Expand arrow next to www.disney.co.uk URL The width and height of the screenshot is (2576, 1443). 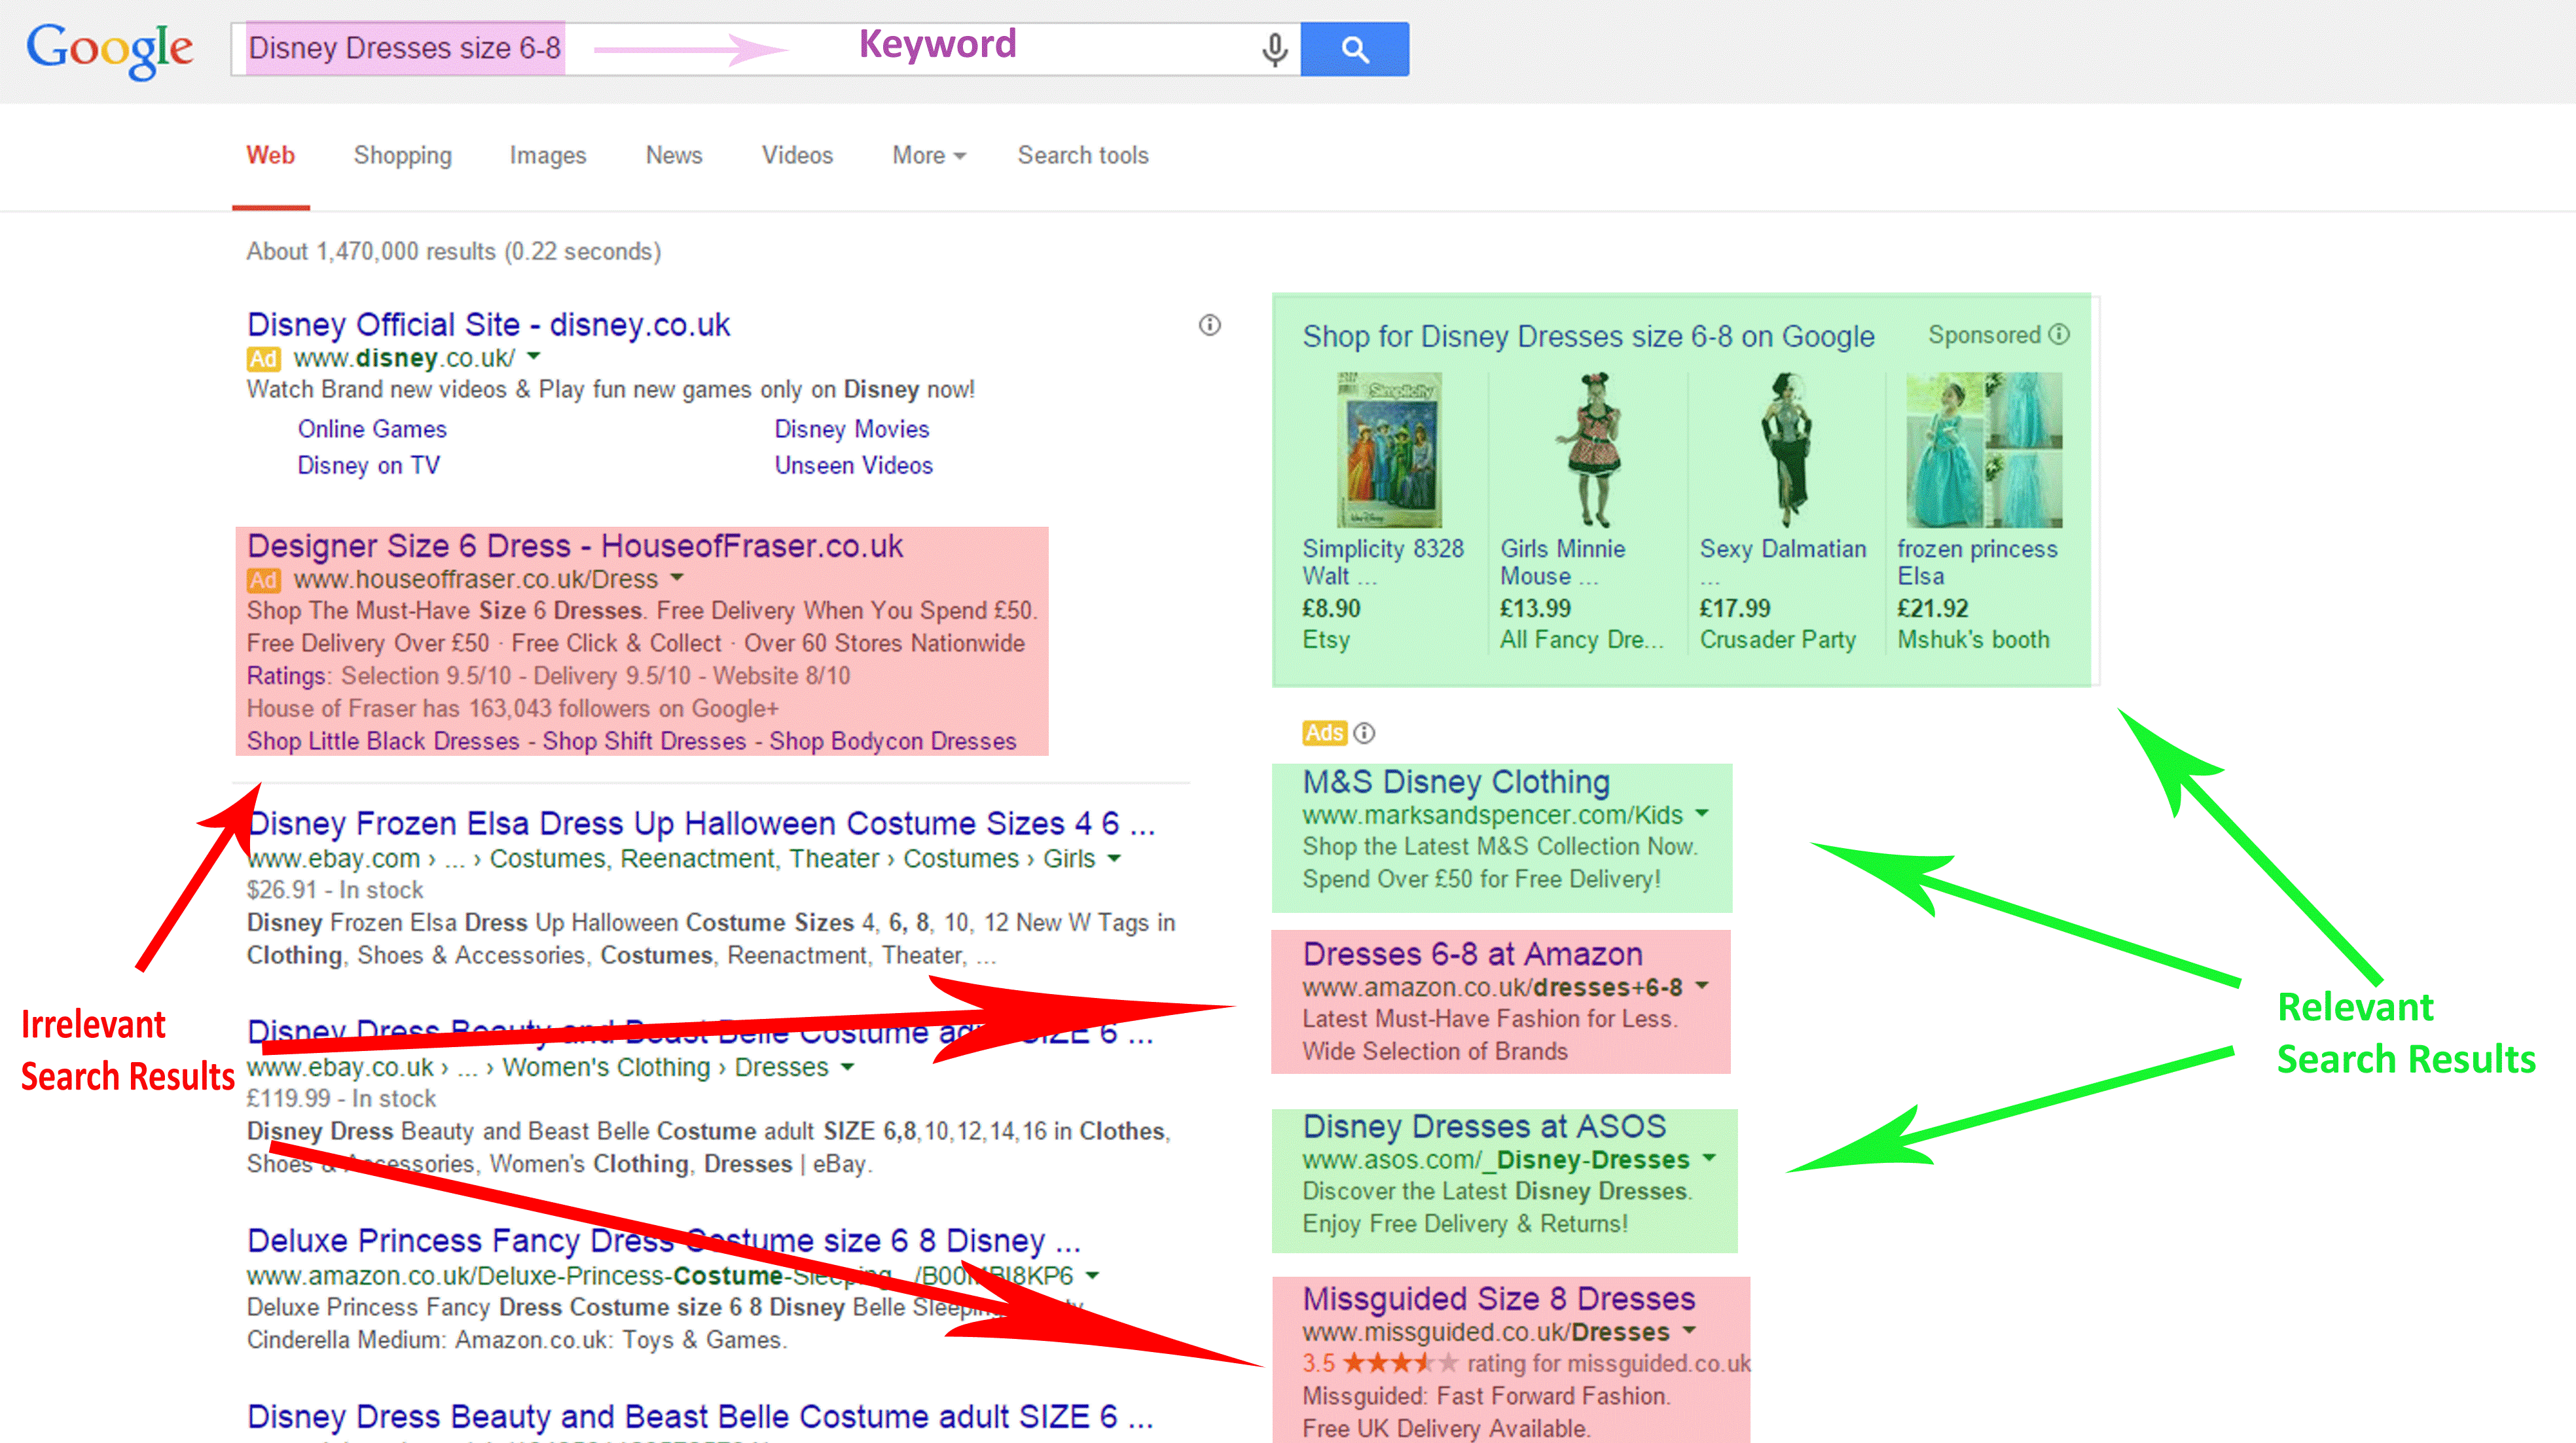534,356
